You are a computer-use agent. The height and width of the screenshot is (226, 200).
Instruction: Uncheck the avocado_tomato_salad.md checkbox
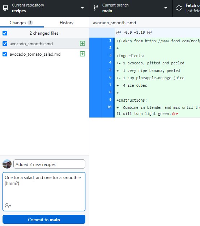(5, 54)
